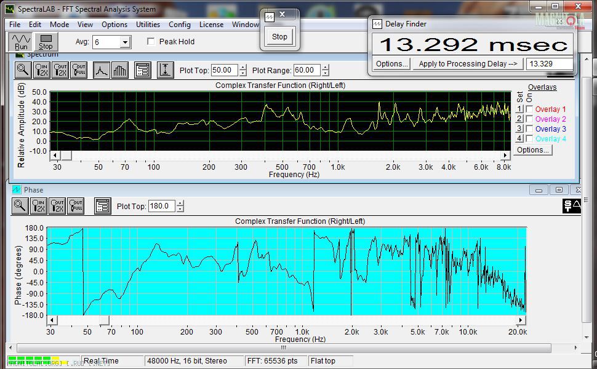Click the Spectrum Plot Top input field

pyautogui.click(x=225, y=70)
